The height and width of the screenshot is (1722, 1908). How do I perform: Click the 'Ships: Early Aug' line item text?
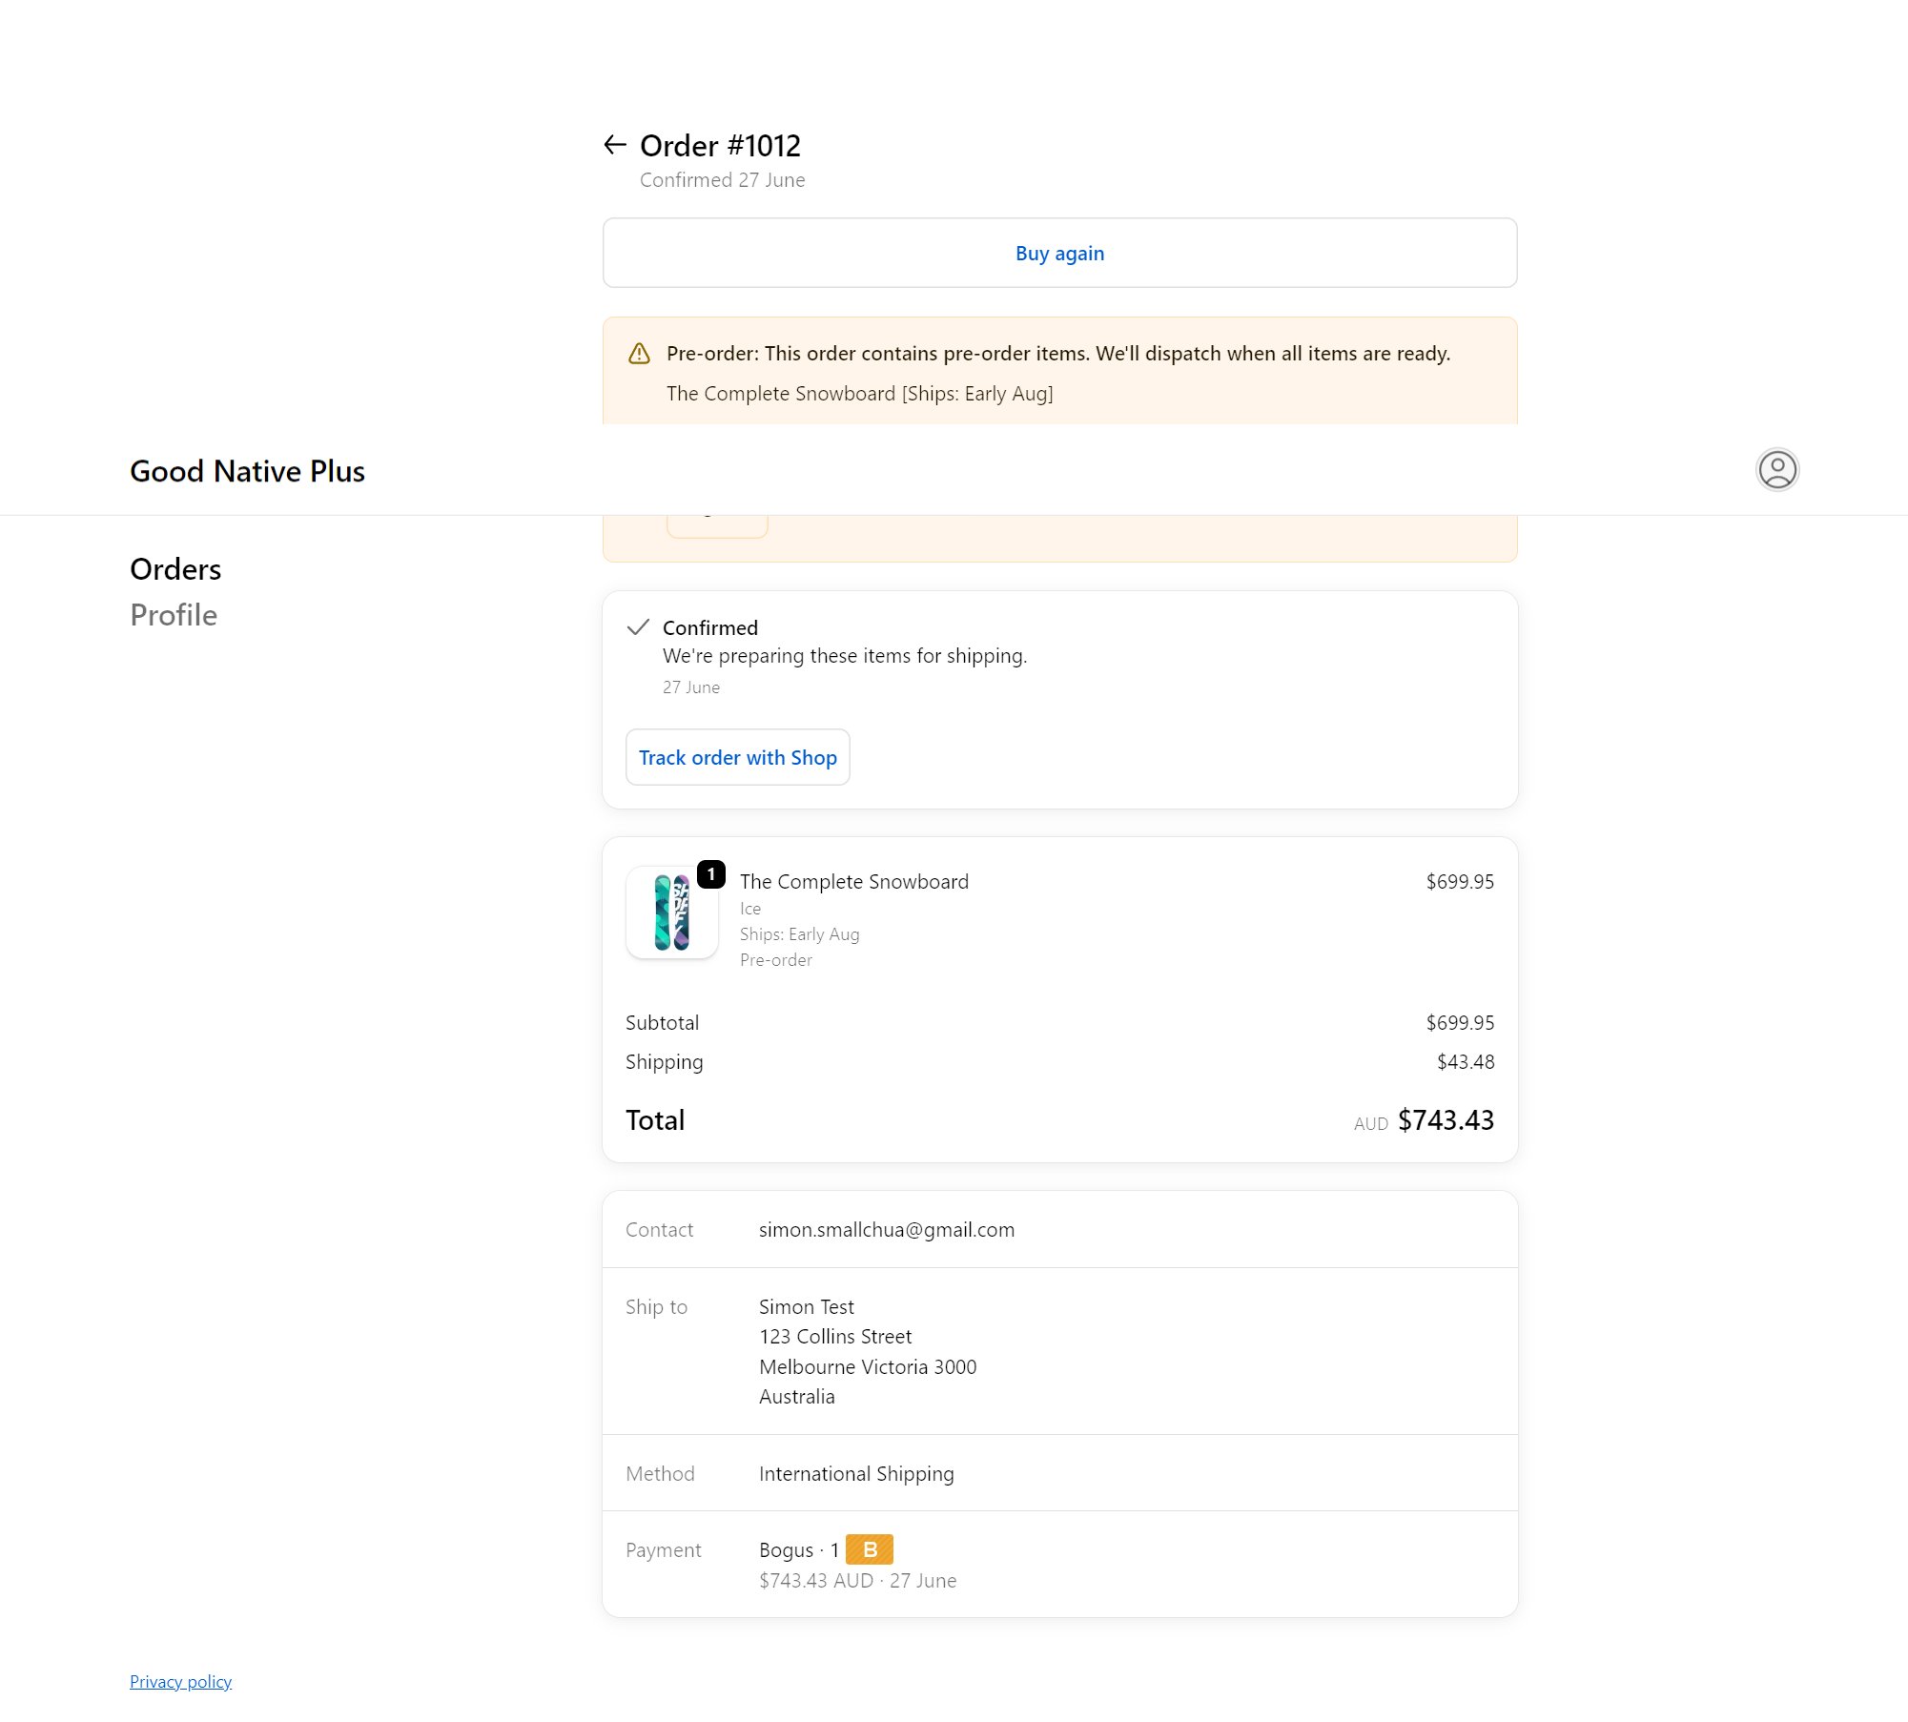point(799,934)
